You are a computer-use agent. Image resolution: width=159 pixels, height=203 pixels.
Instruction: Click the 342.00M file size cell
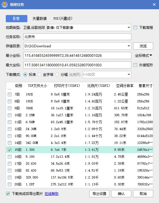coord(32,143)
